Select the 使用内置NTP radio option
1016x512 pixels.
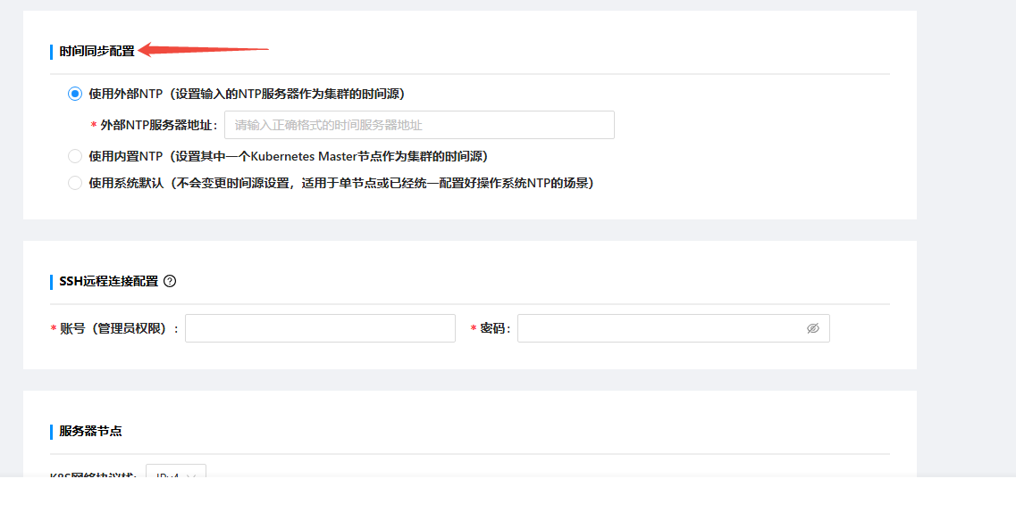tap(75, 156)
